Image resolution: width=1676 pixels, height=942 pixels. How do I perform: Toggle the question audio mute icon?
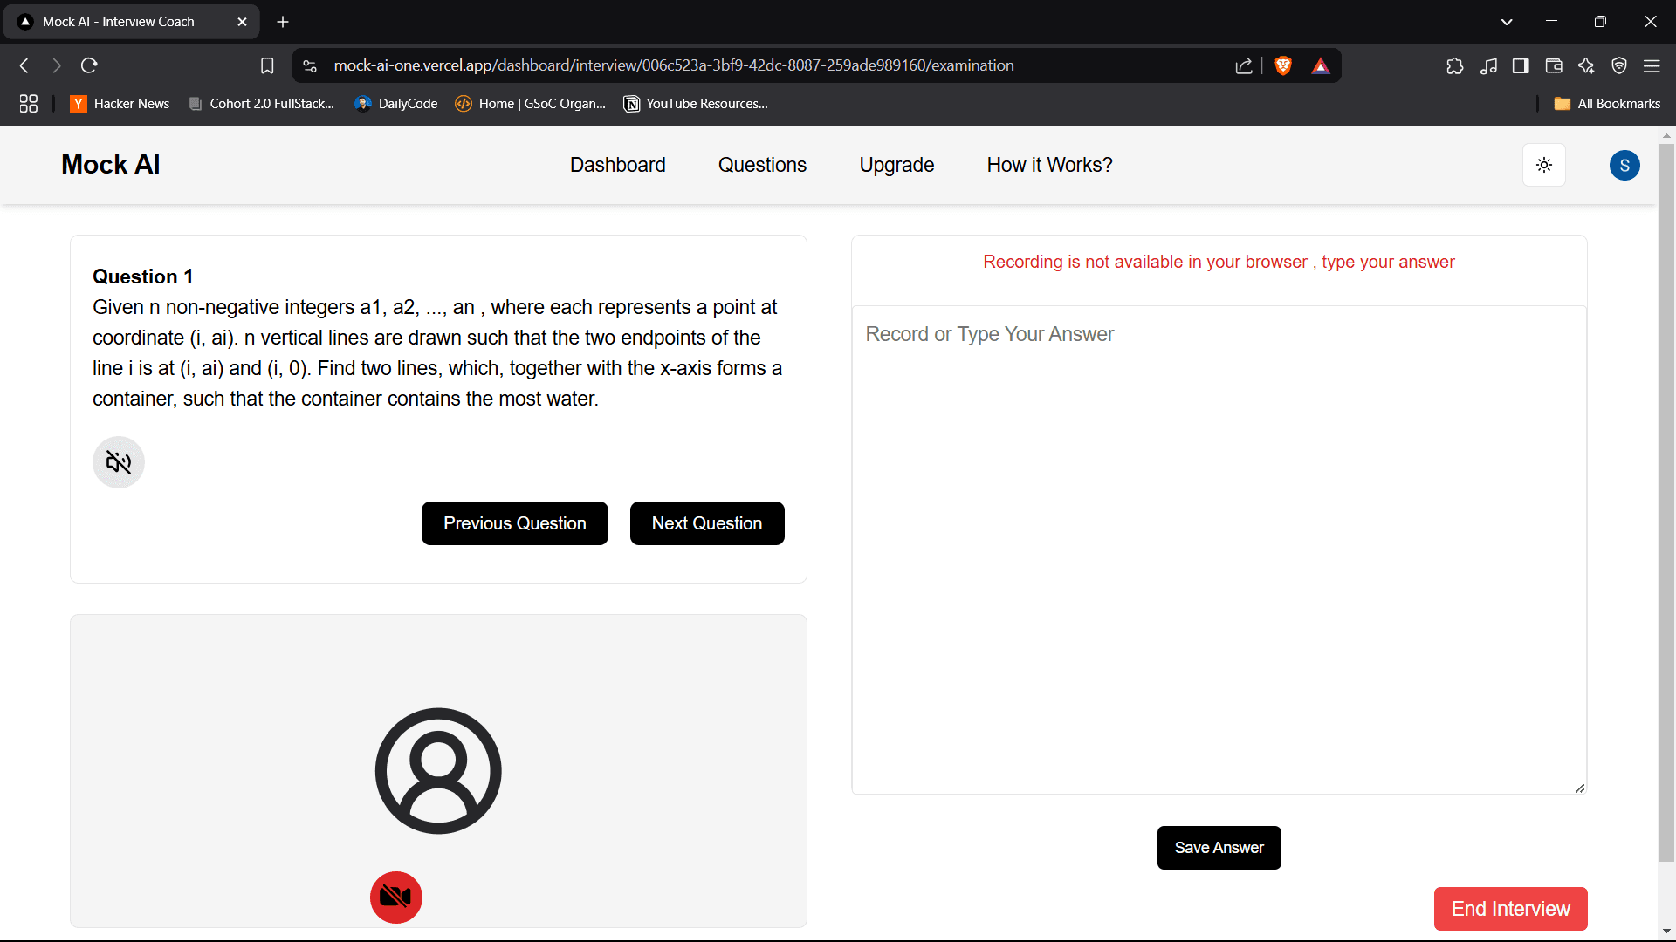click(x=119, y=462)
